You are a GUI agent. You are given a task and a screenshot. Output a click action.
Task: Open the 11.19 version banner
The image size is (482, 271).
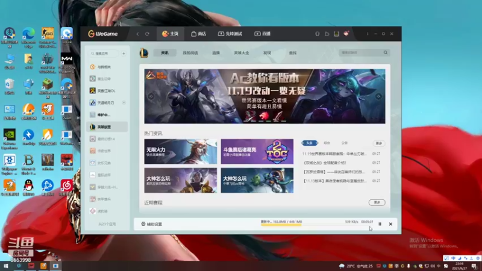point(264,96)
